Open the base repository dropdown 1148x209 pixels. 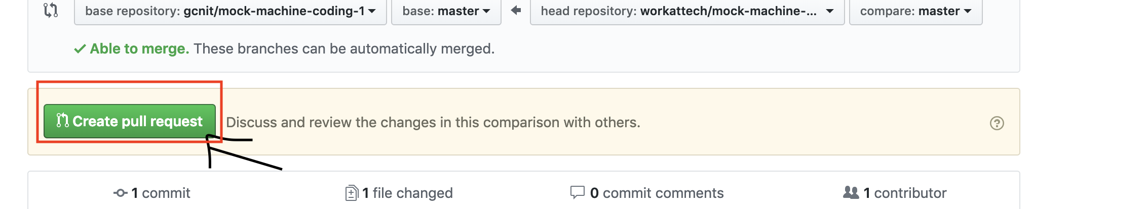(x=231, y=11)
